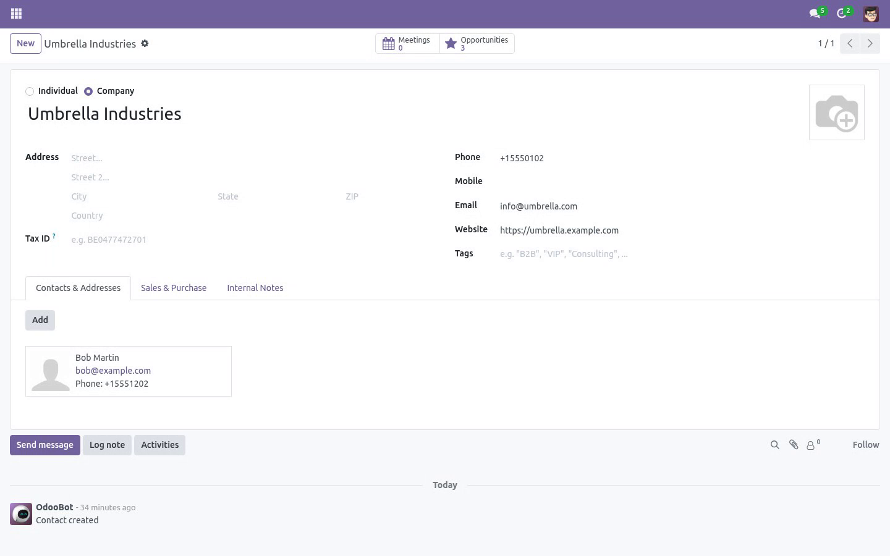Click the City input field
This screenshot has height=556, width=890.
coord(141,196)
